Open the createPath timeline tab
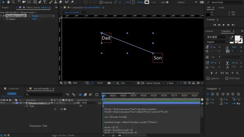 pos(14,89)
